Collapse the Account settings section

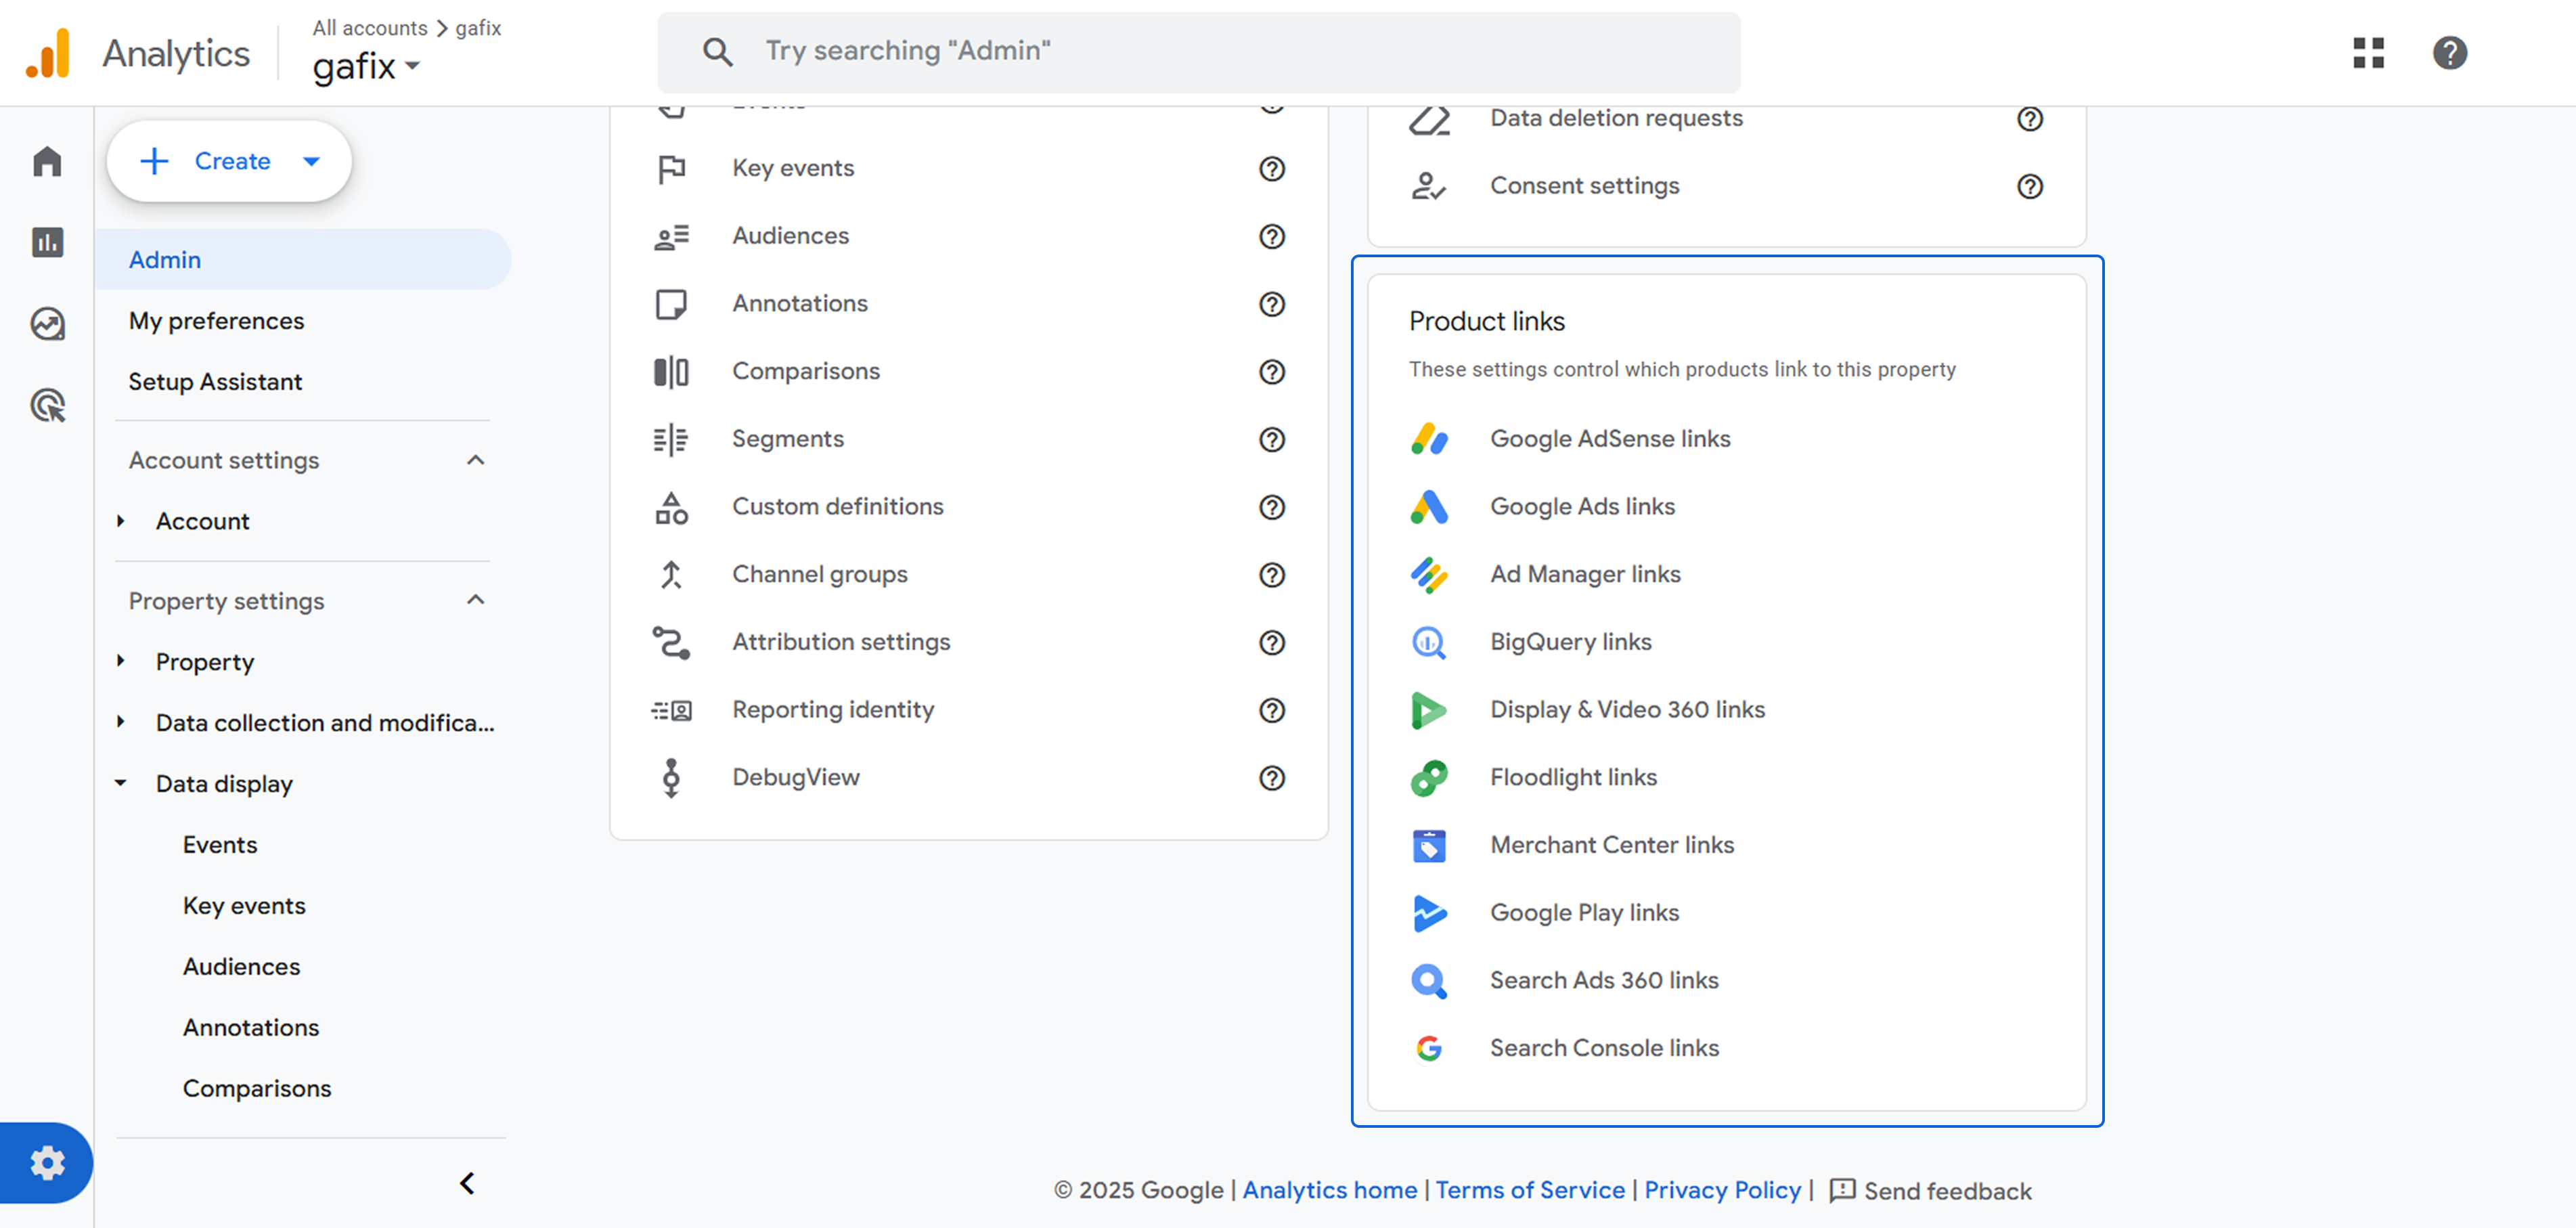476,460
